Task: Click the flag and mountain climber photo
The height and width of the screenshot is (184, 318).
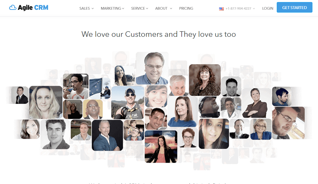Action: point(100,88)
